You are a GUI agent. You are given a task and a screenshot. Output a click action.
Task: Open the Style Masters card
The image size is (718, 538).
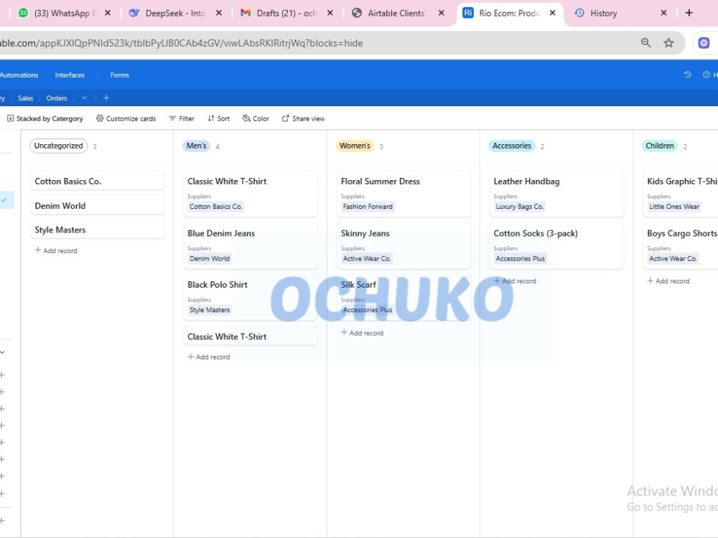pos(98,230)
